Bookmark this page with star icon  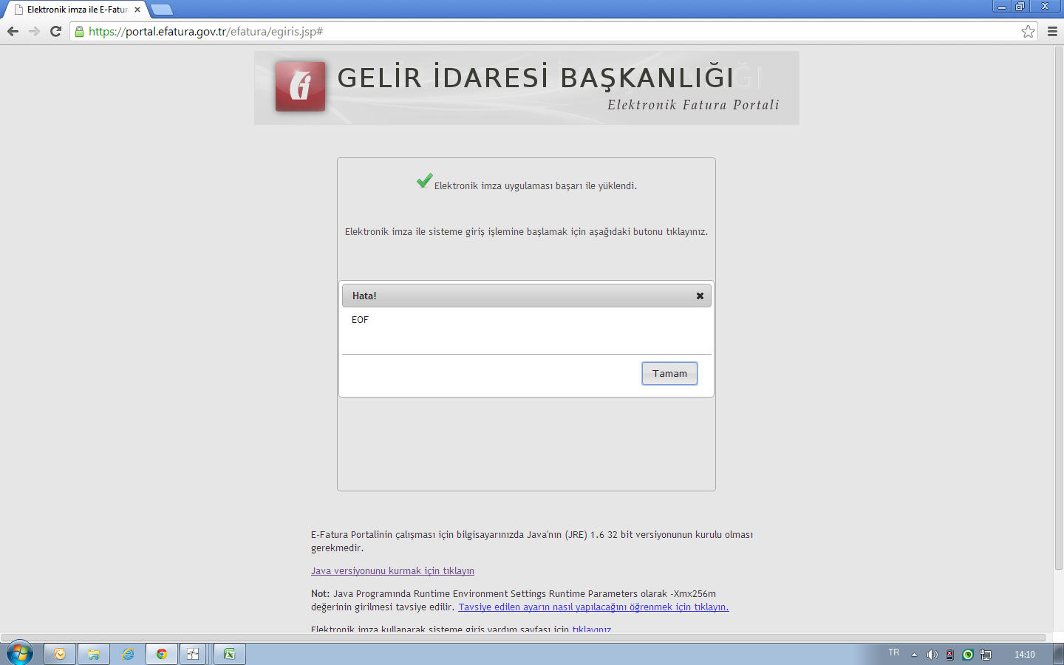[1028, 31]
